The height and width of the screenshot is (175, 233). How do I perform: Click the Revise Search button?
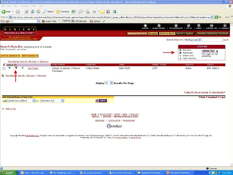(x=10, y=56)
